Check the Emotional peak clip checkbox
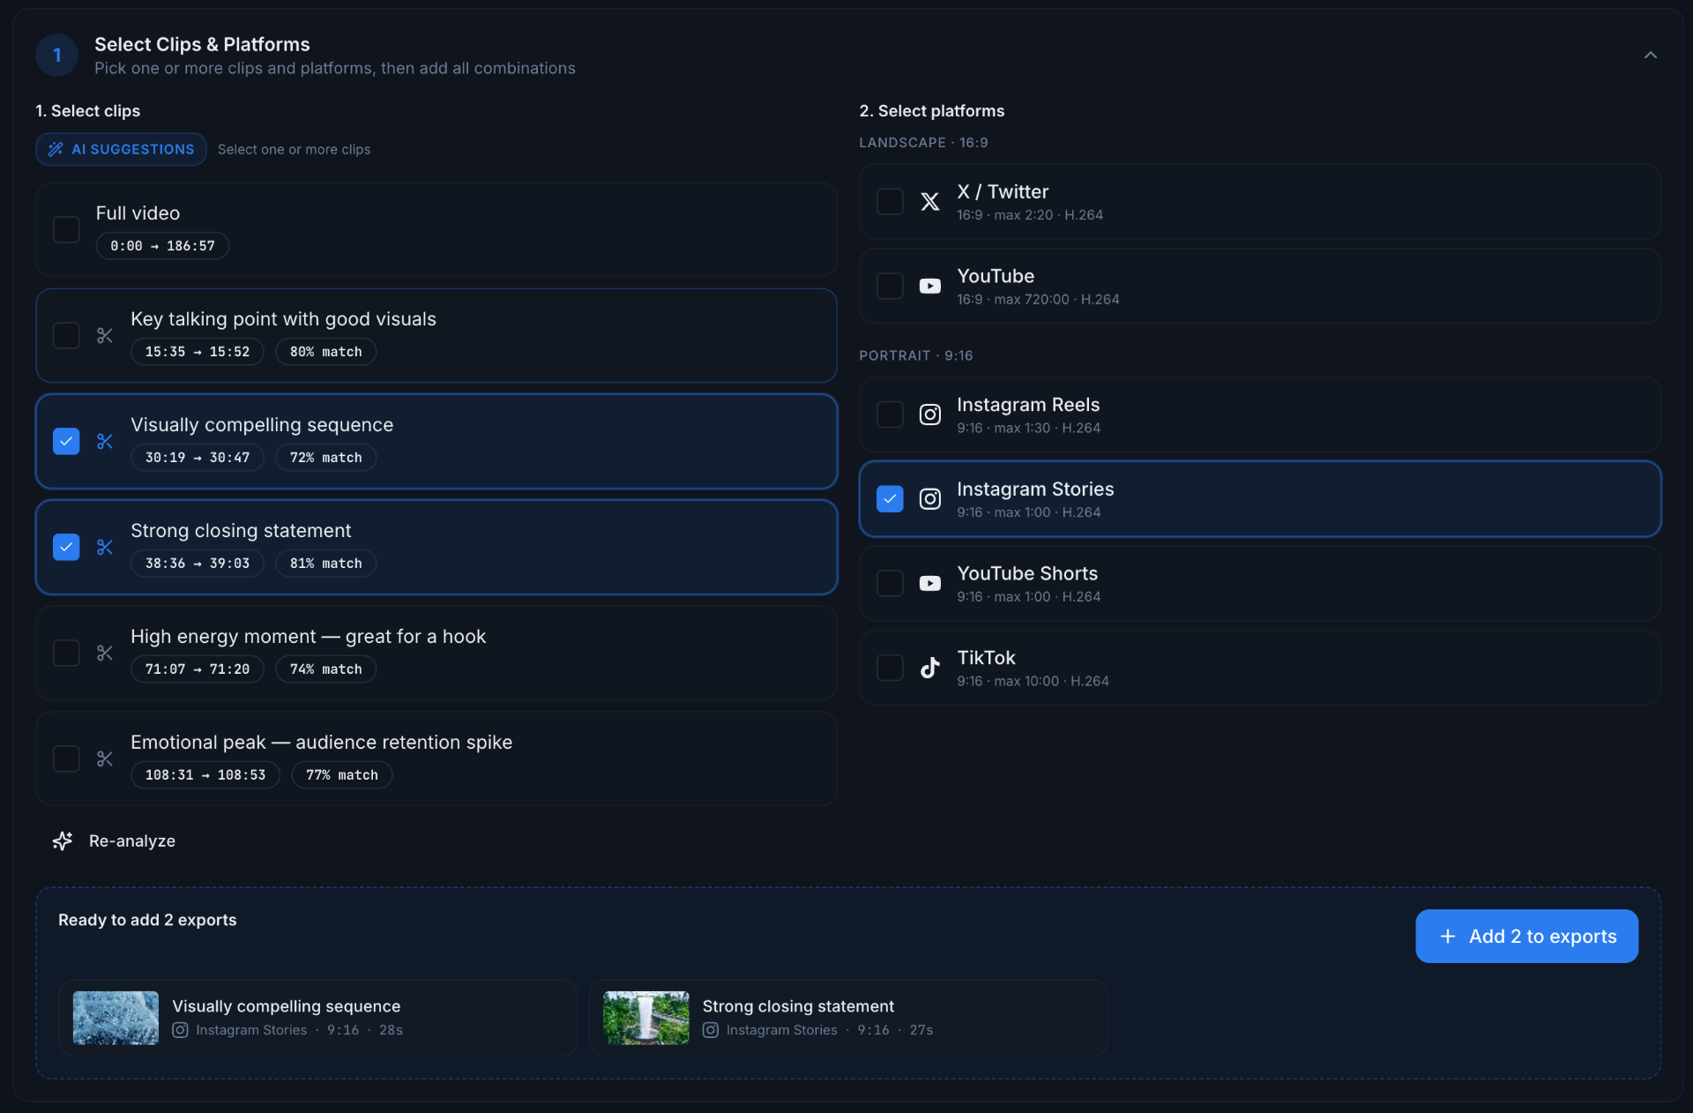 tap(66, 759)
